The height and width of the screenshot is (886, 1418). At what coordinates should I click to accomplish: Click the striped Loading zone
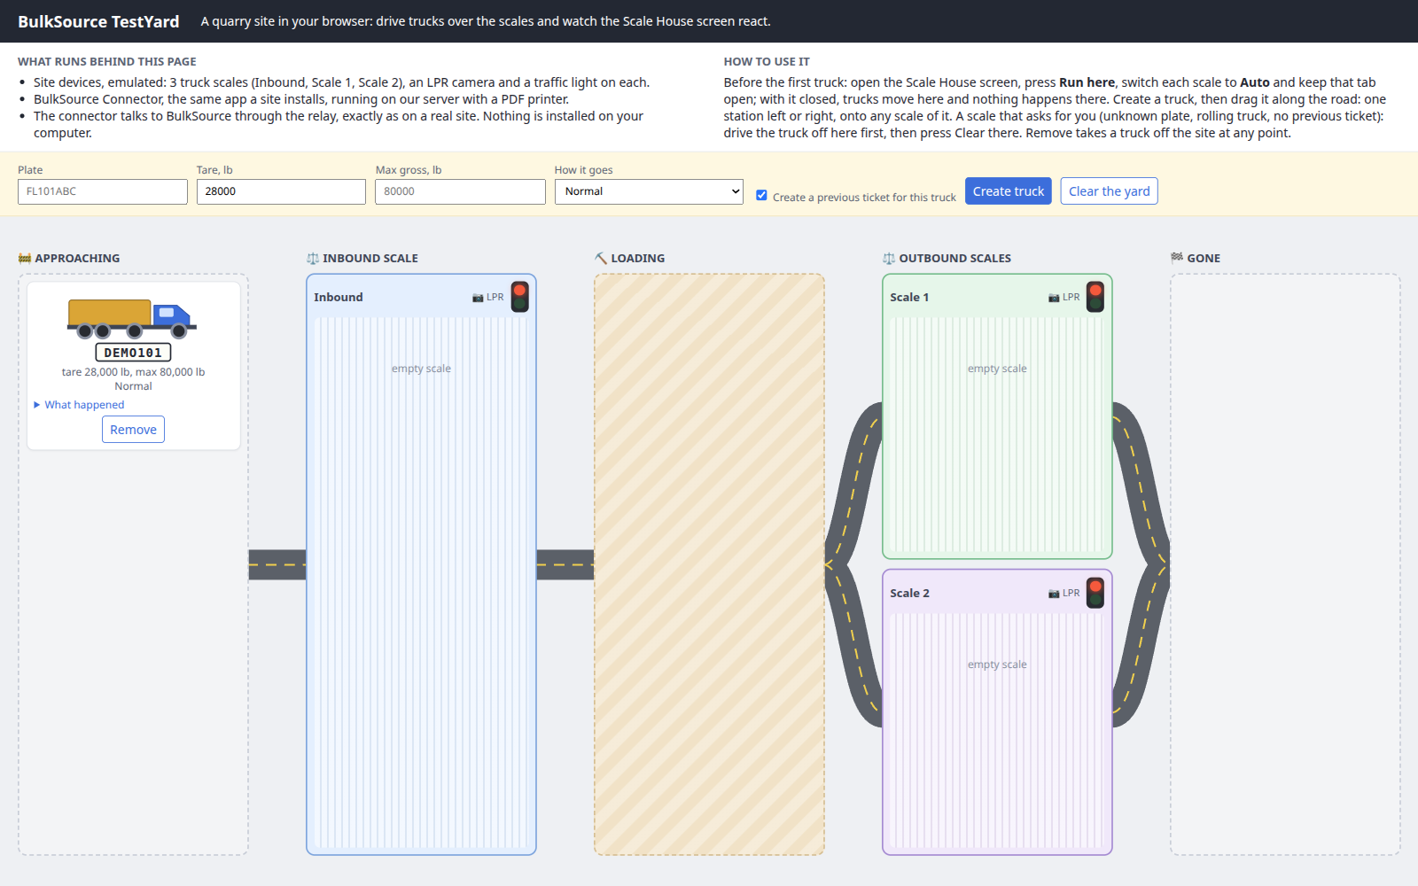coord(709,564)
